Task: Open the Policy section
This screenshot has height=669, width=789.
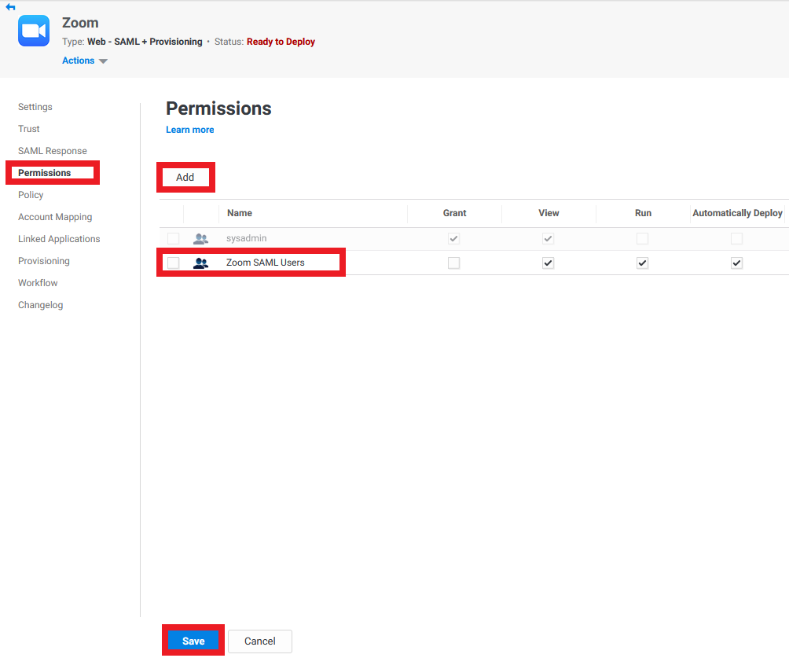Action: tap(31, 195)
